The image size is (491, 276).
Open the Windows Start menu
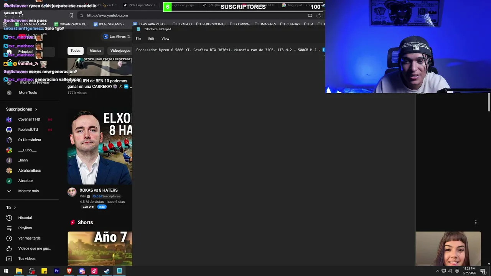pyautogui.click(x=6, y=271)
